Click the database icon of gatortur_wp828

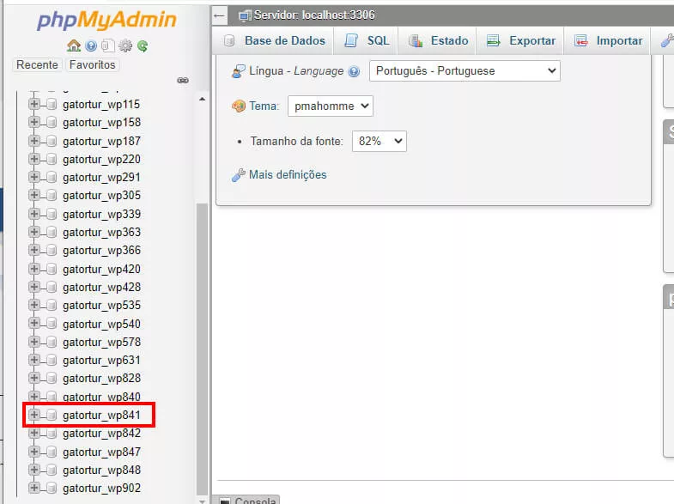tap(52, 378)
